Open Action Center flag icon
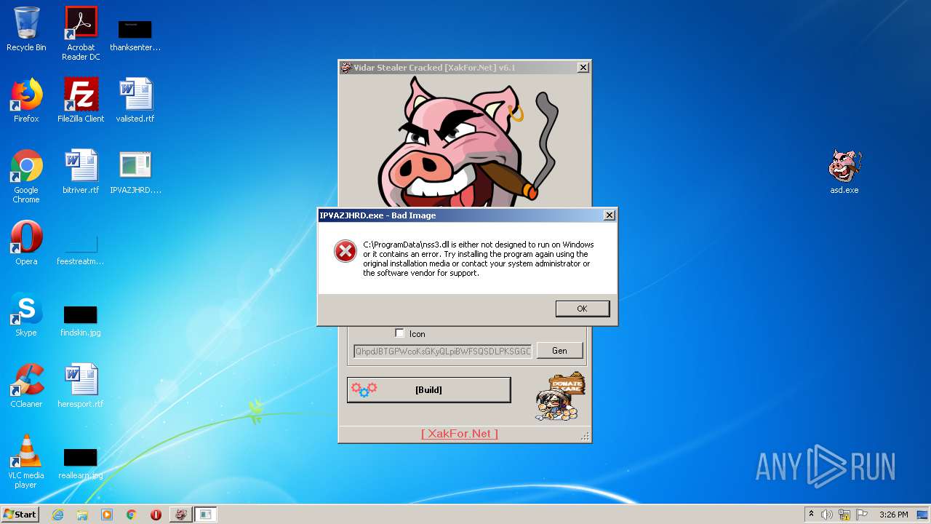The width and height of the screenshot is (931, 524). click(862, 515)
